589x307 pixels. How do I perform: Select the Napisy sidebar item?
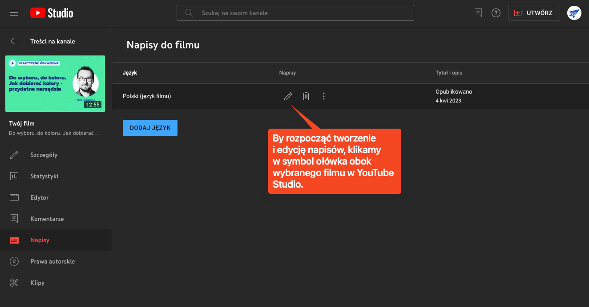coord(40,240)
